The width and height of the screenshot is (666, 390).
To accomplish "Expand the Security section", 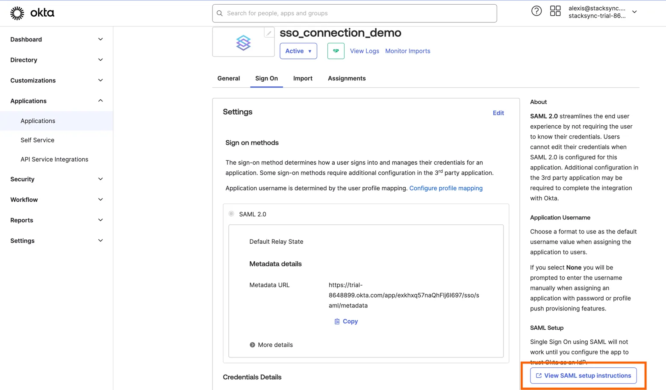I will (x=56, y=179).
